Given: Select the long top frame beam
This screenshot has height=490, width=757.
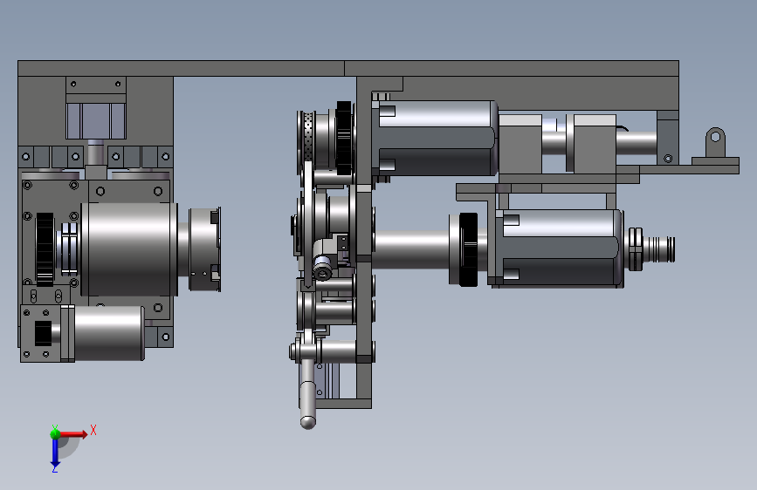Looking at the screenshot, I should 348,69.
